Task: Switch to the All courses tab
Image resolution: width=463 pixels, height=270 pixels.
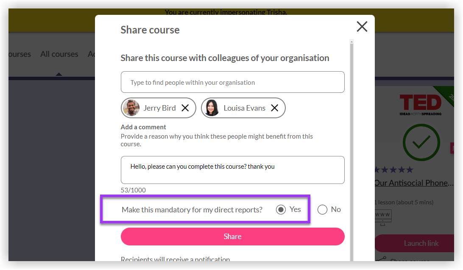Action: tap(59, 54)
